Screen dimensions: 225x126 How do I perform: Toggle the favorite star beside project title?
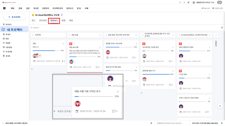click(x=33, y=15)
